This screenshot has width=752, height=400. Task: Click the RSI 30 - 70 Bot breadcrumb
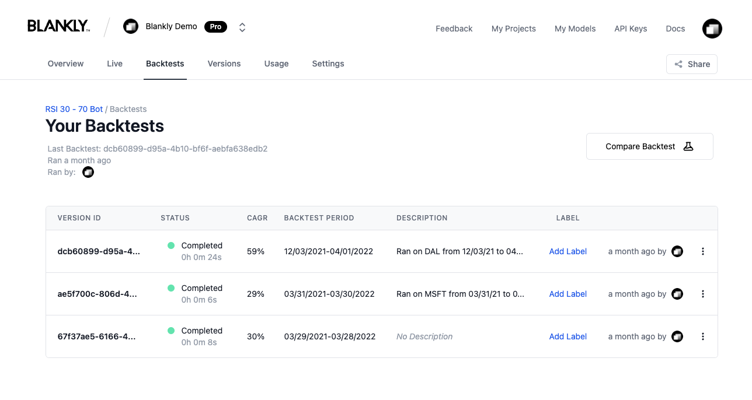pyautogui.click(x=74, y=109)
